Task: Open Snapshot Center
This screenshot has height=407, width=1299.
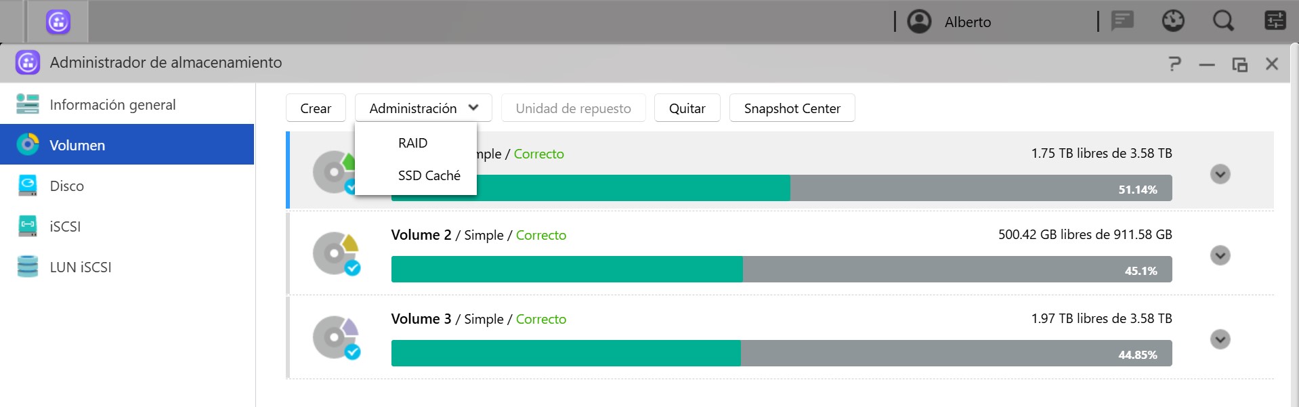Action: coord(792,108)
